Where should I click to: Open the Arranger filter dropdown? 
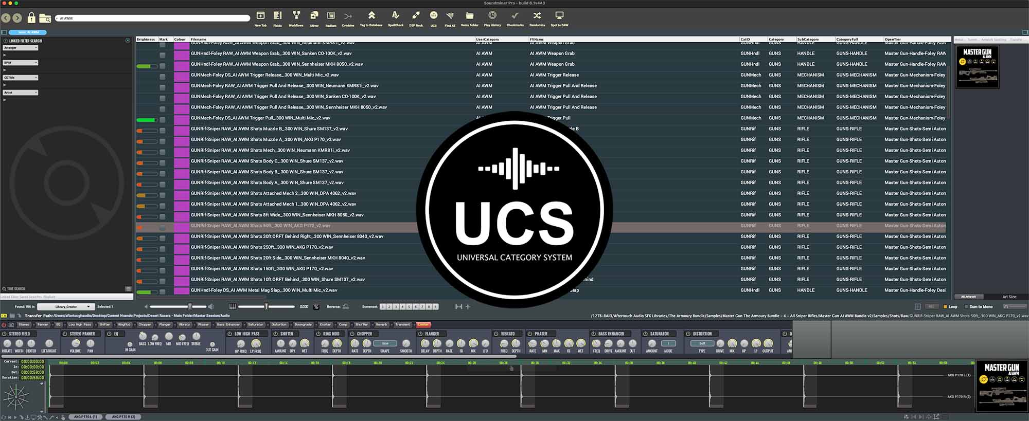point(21,48)
